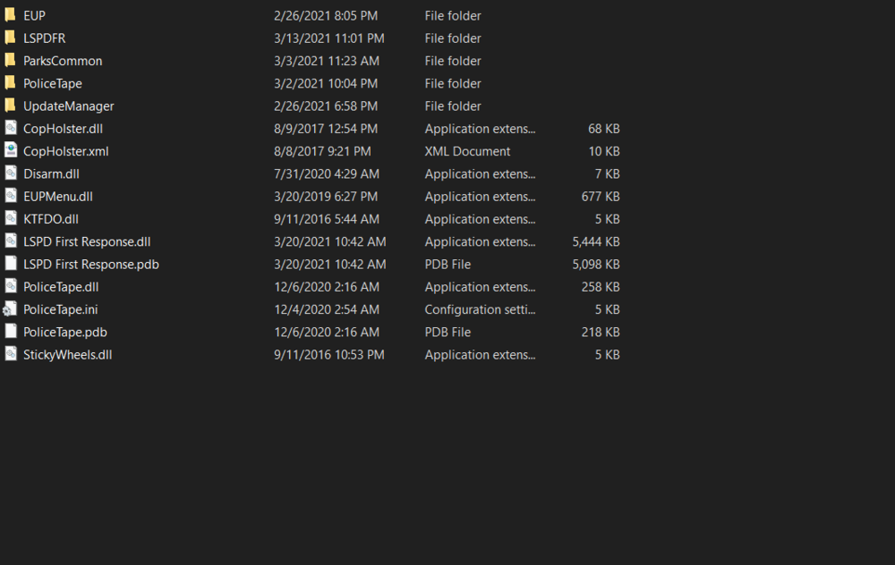Click the EUP folder icon
The width and height of the screenshot is (895, 565).
(11, 15)
